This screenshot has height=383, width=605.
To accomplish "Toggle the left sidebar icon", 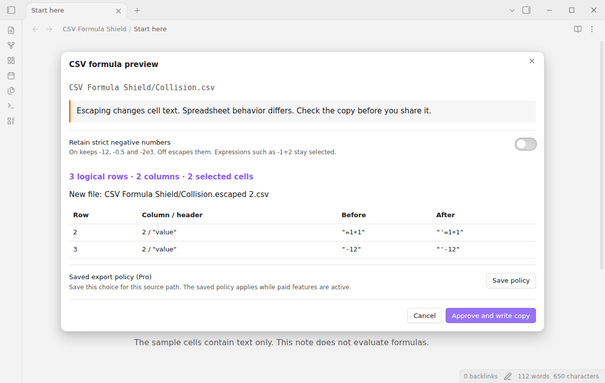I will [11, 10].
